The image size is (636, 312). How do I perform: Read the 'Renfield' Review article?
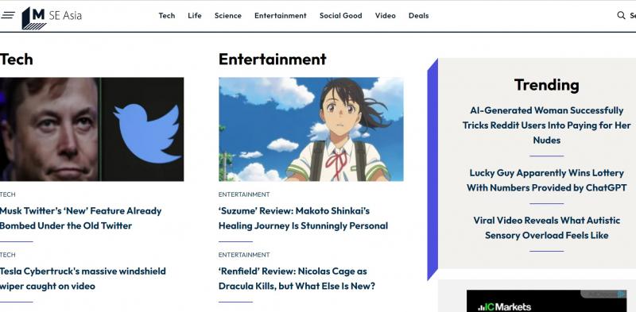click(x=297, y=279)
